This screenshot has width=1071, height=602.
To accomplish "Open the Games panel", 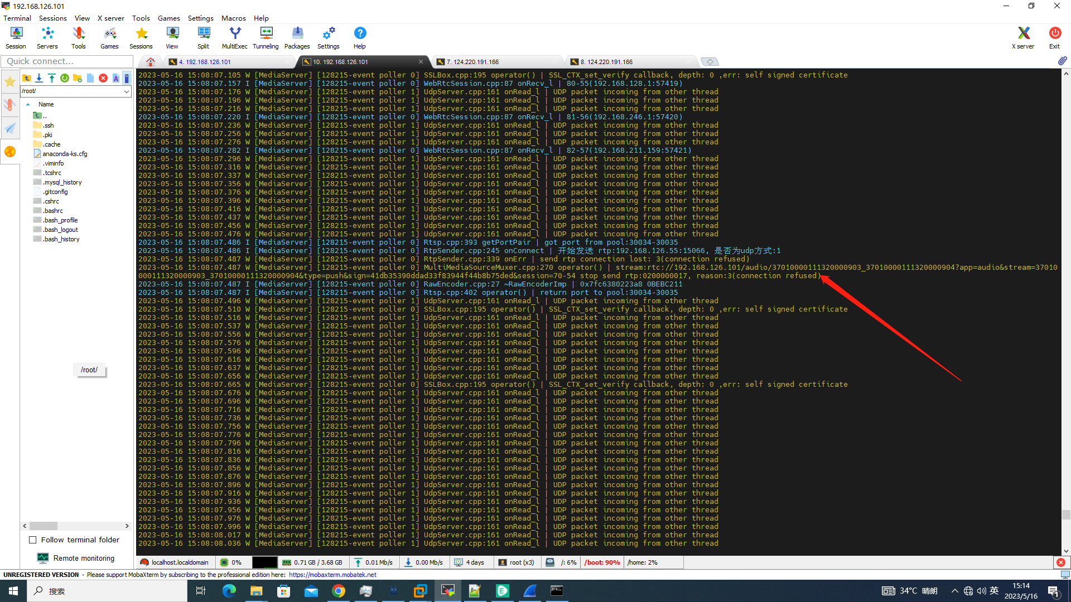I will (x=109, y=37).
